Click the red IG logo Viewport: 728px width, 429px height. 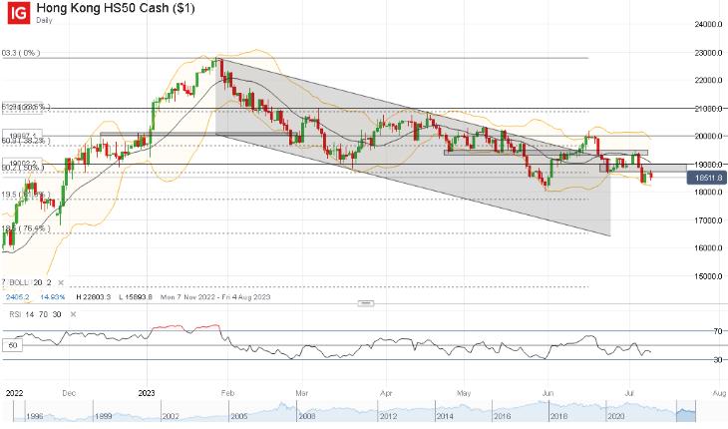[19, 13]
